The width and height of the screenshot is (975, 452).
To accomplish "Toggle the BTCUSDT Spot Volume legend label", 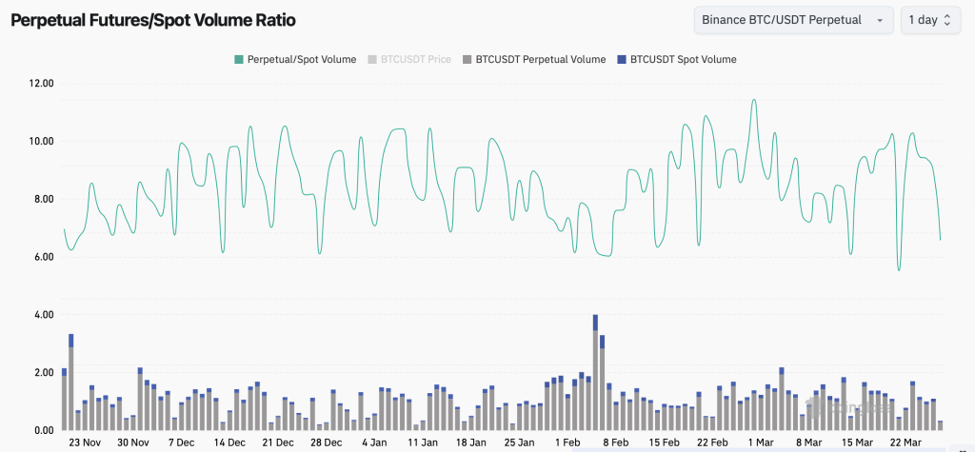I will coord(683,59).
